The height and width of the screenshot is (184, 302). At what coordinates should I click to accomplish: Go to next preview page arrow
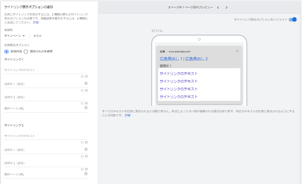(226, 7)
